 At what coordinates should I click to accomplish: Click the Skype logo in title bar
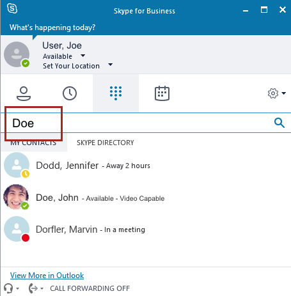[12, 9]
